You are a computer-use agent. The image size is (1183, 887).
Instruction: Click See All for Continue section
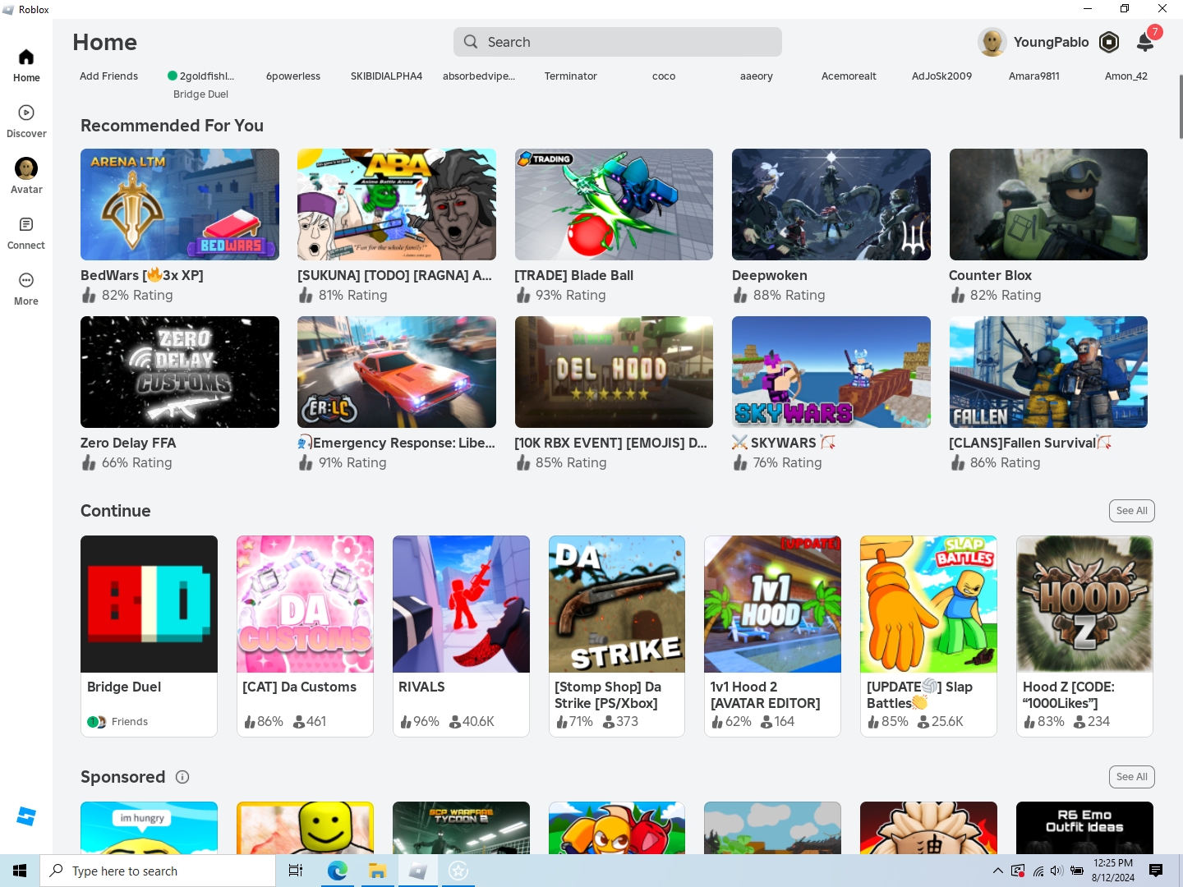[1131, 511]
